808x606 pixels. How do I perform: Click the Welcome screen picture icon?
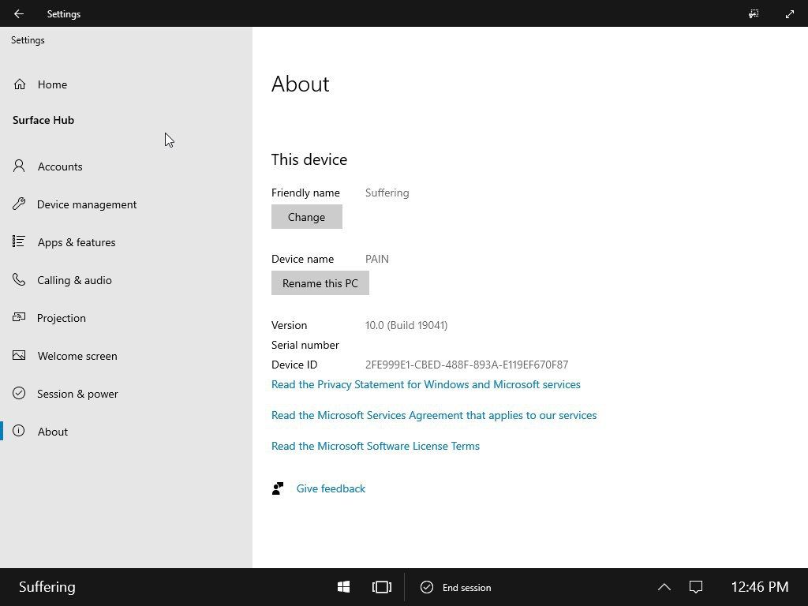click(x=19, y=356)
